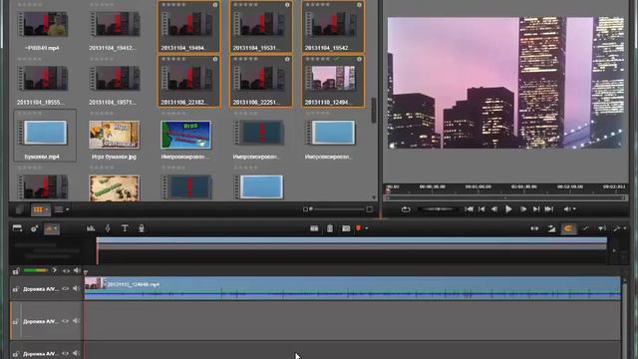Open the audio mixer tool
Image resolution: width=638 pixels, height=359 pixels.
tap(91, 228)
